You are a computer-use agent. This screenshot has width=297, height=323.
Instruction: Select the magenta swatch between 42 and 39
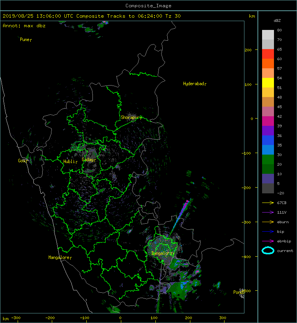pyautogui.click(x=268, y=121)
